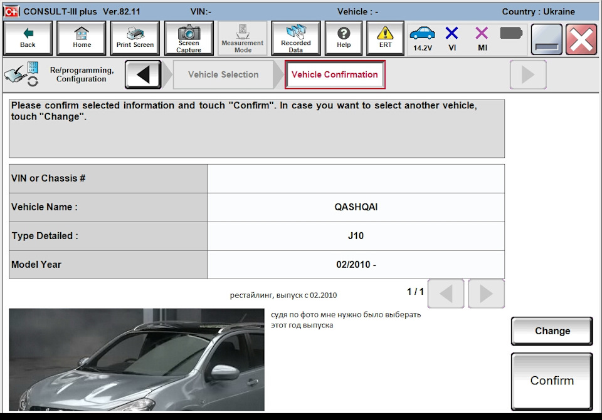Viewport: 602px width, 420px height.
Task: Click the Re/programming, Configuration icon
Action: [22, 74]
